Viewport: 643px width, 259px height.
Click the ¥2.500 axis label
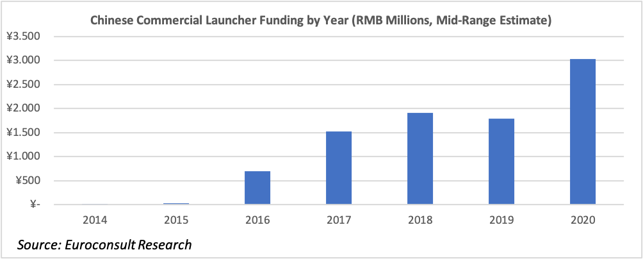[23, 85]
